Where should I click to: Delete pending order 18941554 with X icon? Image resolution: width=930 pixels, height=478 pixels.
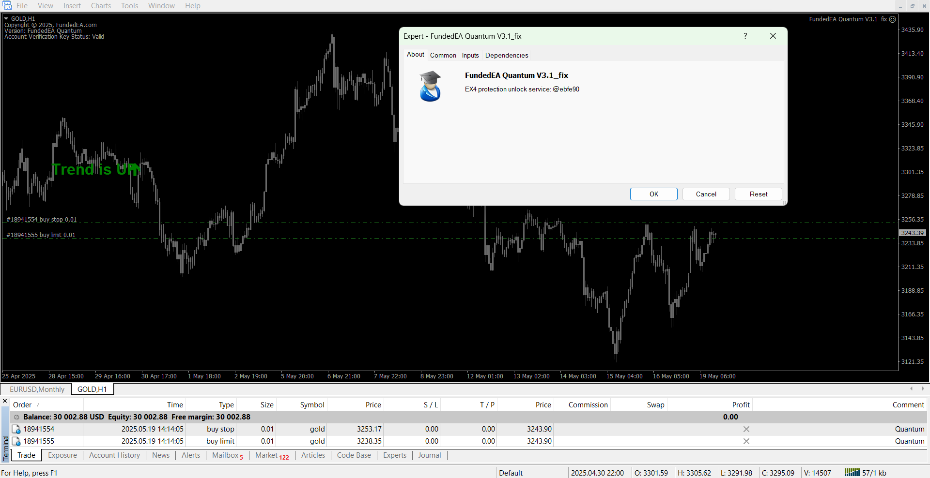pyautogui.click(x=746, y=429)
